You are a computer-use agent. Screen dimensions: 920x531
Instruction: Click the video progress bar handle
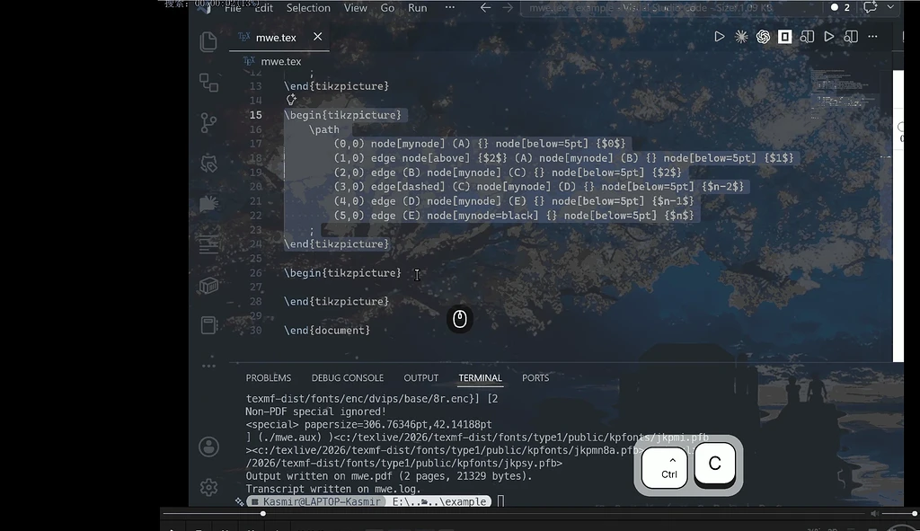(x=263, y=513)
